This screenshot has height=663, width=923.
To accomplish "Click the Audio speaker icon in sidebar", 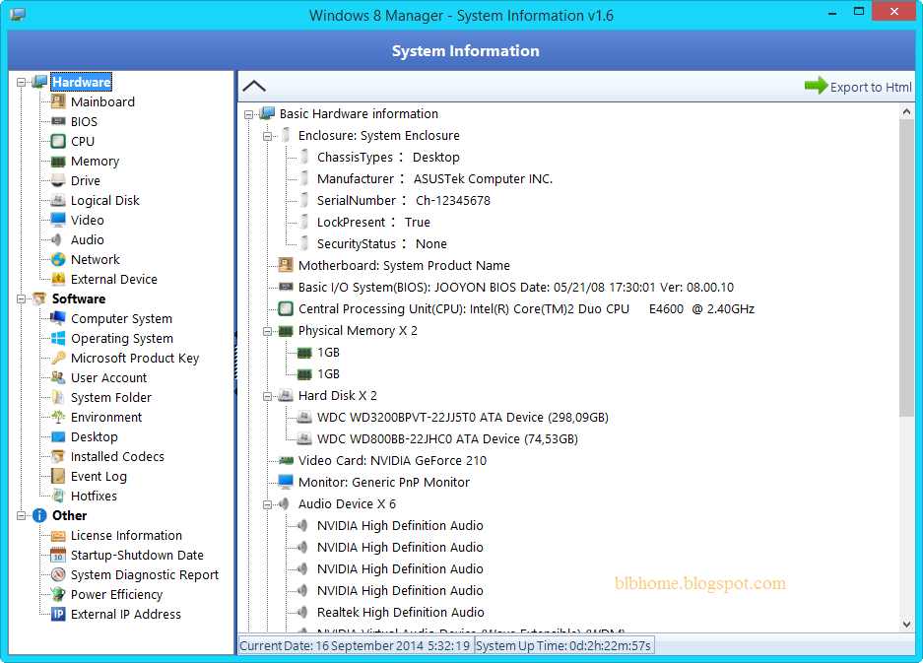I will click(58, 239).
